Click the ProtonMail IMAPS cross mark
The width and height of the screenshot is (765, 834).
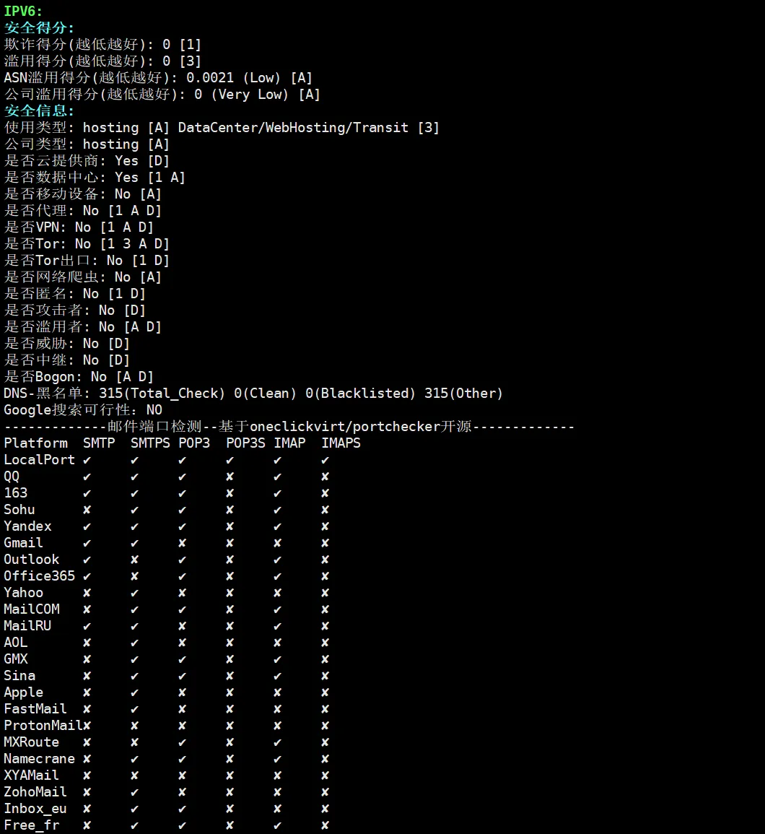325,726
